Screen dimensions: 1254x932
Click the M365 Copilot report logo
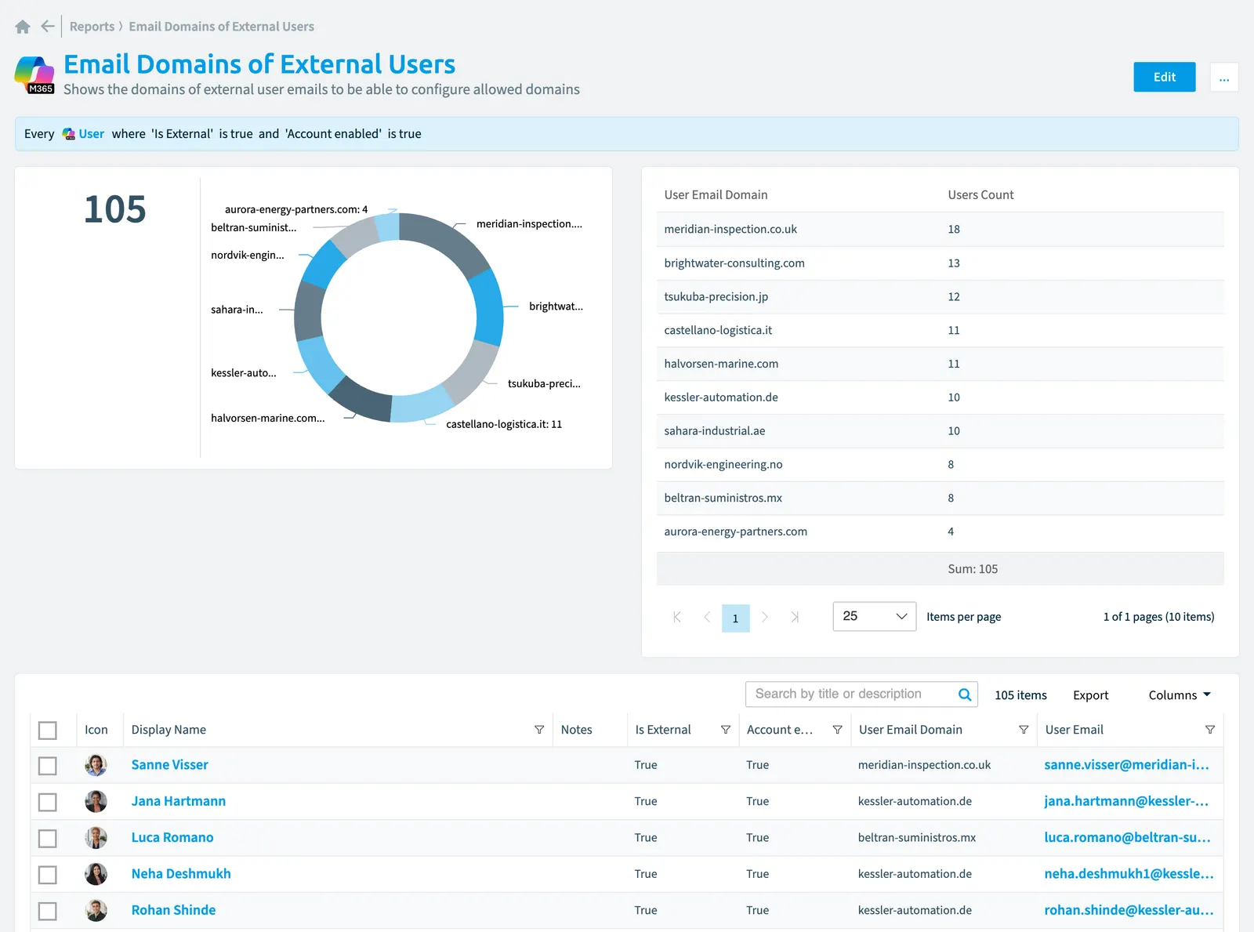tap(34, 75)
